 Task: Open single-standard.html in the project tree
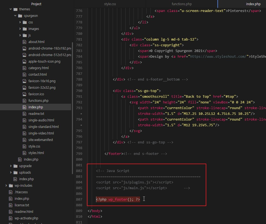tap(43, 127)
